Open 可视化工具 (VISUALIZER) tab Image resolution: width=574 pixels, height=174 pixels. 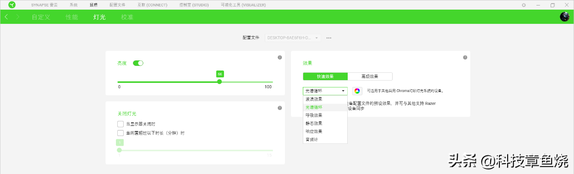click(243, 5)
